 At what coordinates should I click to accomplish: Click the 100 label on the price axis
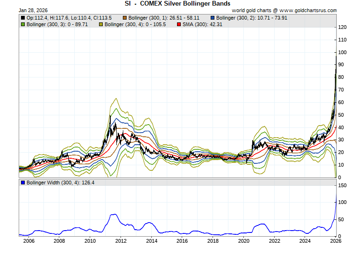(x=342, y=52)
